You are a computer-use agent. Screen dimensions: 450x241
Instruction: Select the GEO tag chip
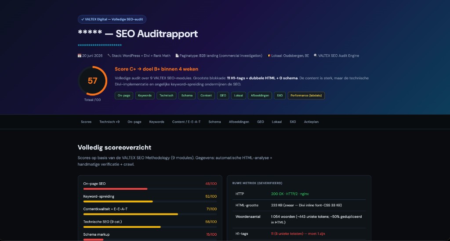223,96
